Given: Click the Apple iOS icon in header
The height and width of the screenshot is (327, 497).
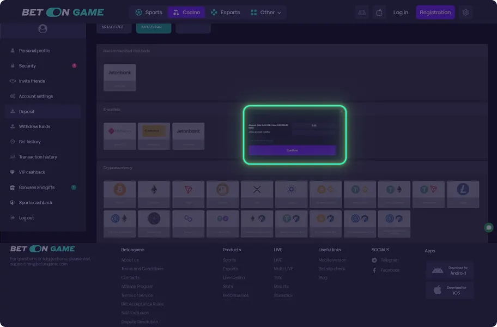Looking at the screenshot, I should (x=379, y=13).
